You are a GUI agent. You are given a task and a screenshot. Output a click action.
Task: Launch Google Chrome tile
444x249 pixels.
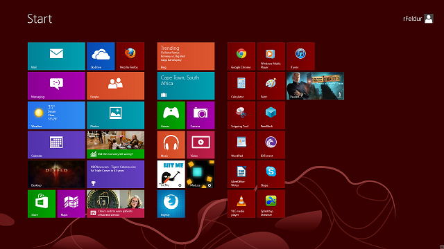point(241,56)
